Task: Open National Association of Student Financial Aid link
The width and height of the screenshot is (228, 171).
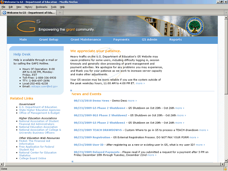Action: [39, 123]
